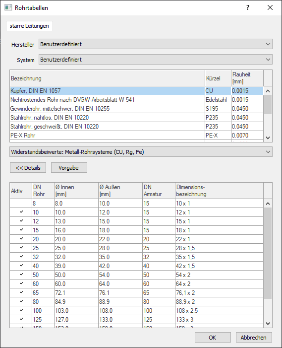Viewport: 282px width, 348px height.
Task: Click dimension cell 133 x 3
Action: coord(220,319)
